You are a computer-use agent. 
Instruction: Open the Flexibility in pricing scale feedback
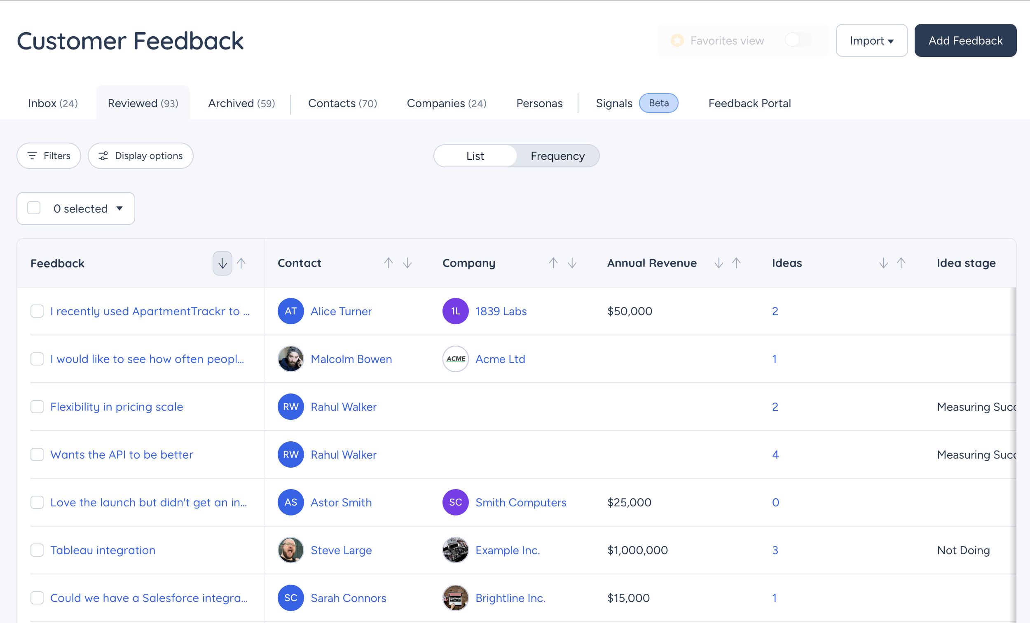pyautogui.click(x=117, y=406)
